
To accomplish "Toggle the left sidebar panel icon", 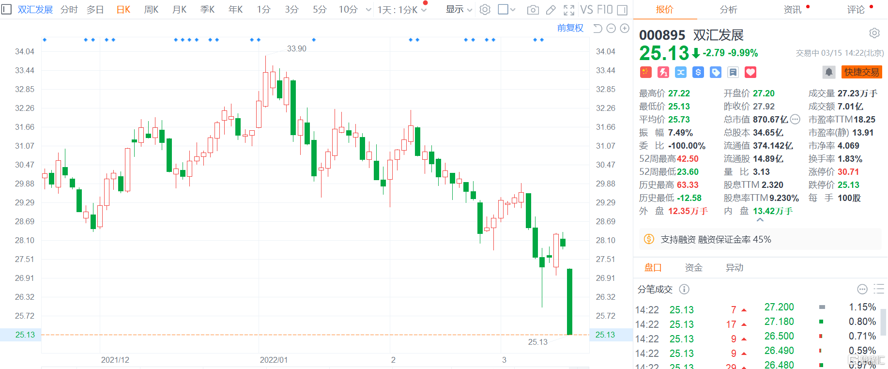I will pyautogui.click(x=6, y=9).
